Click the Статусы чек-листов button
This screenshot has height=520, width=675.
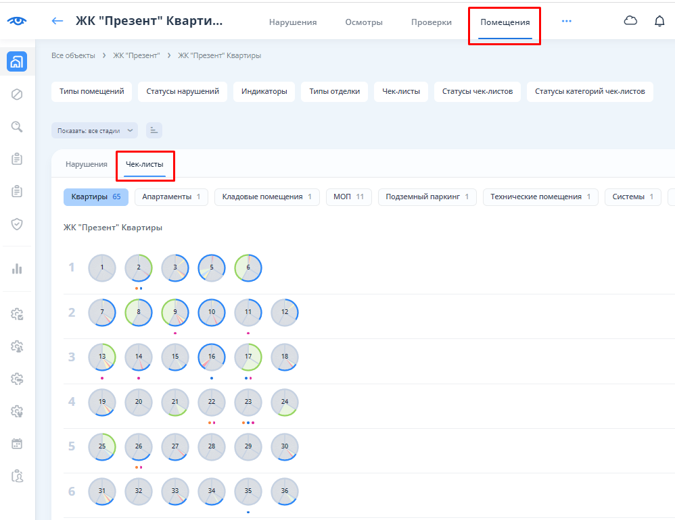coord(478,92)
